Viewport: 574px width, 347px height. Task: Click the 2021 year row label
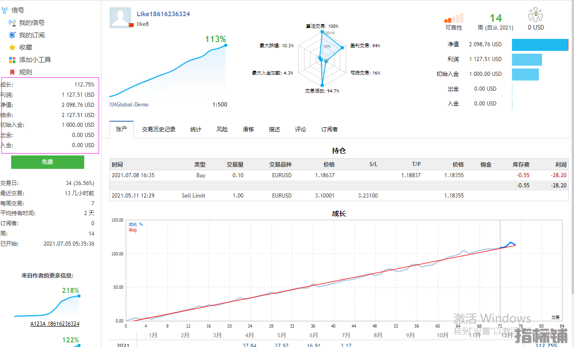click(123, 345)
